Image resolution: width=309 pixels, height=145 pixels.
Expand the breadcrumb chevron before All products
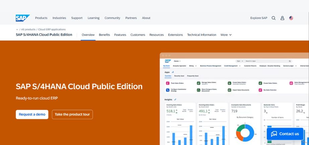(17, 29)
